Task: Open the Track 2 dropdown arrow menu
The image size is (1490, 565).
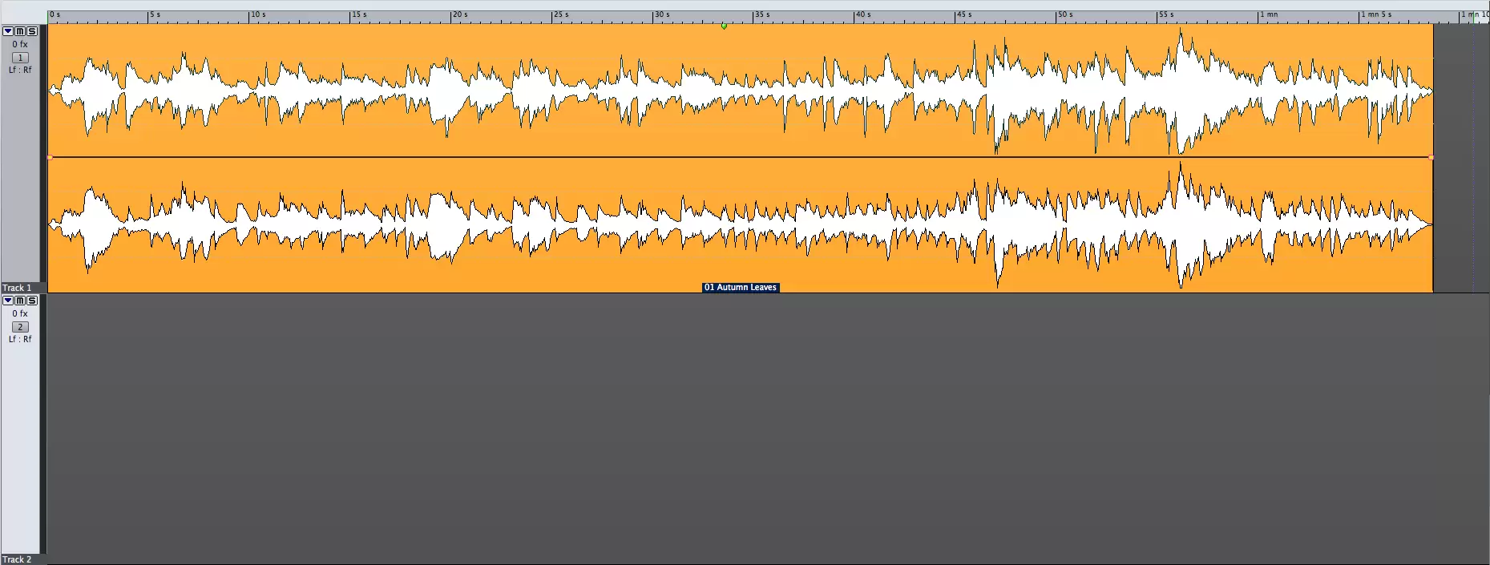Action: point(8,301)
